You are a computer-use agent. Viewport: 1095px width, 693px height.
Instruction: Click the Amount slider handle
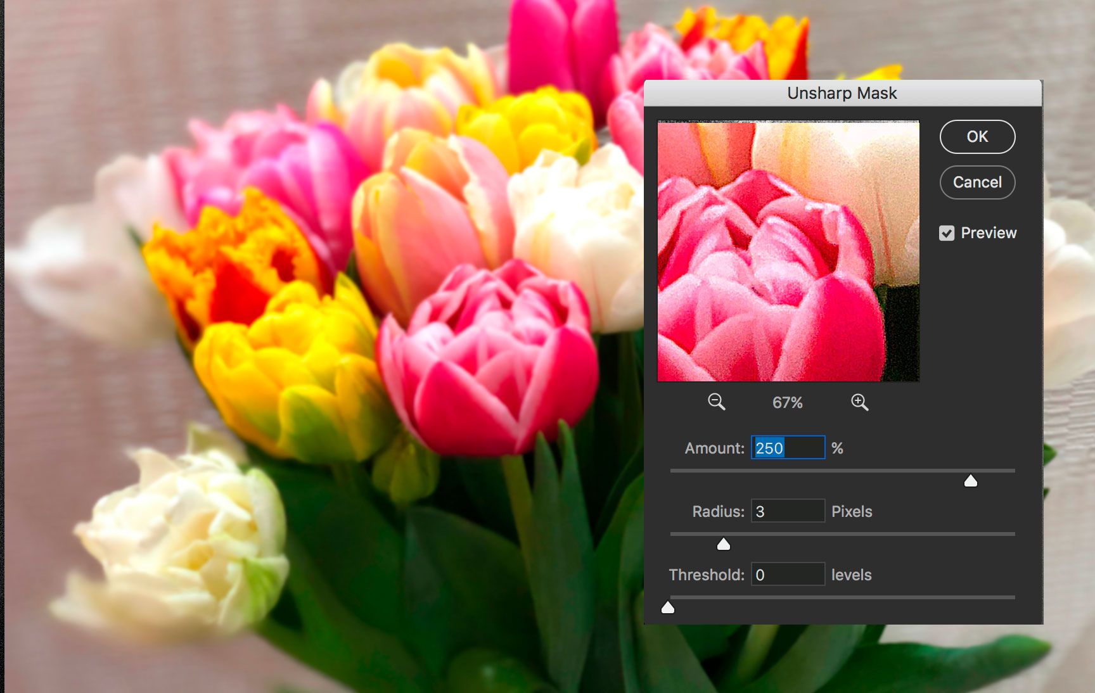point(970,480)
